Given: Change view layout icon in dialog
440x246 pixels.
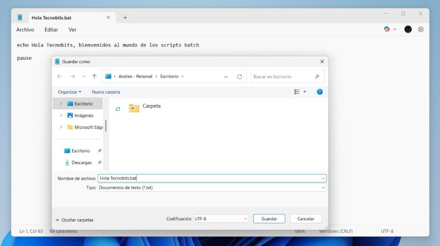Looking at the screenshot, I should tap(297, 92).
